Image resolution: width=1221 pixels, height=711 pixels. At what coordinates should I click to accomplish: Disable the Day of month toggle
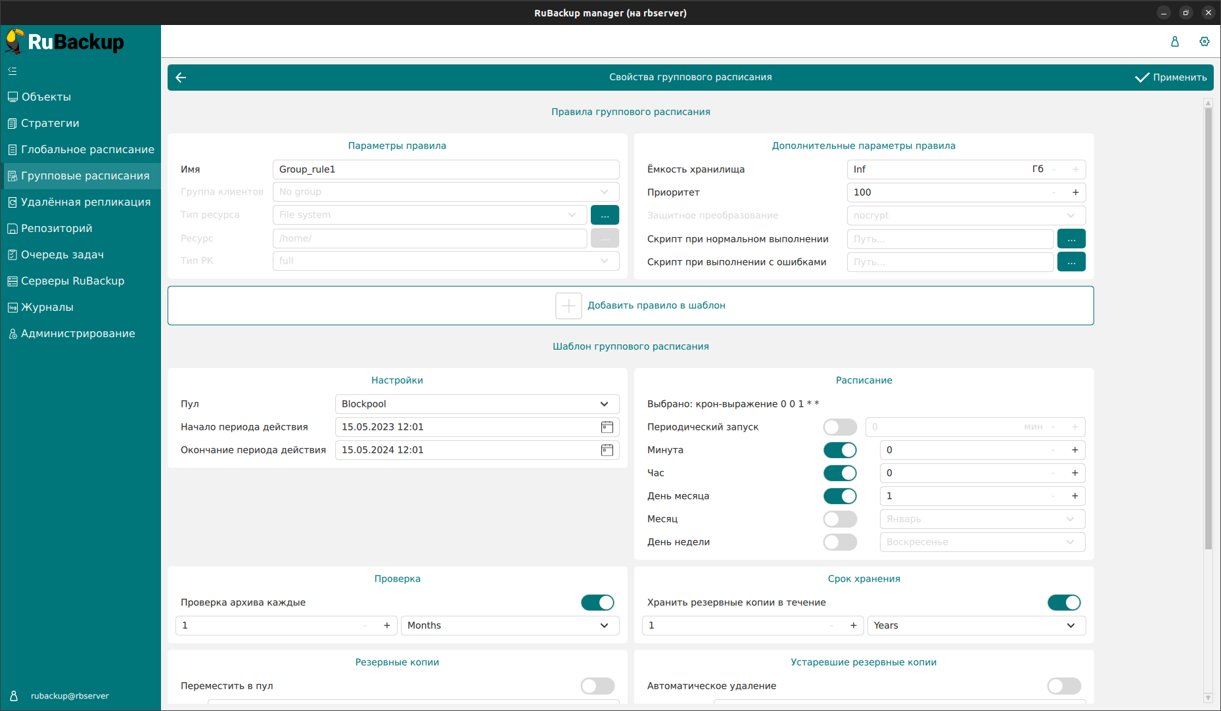click(840, 496)
